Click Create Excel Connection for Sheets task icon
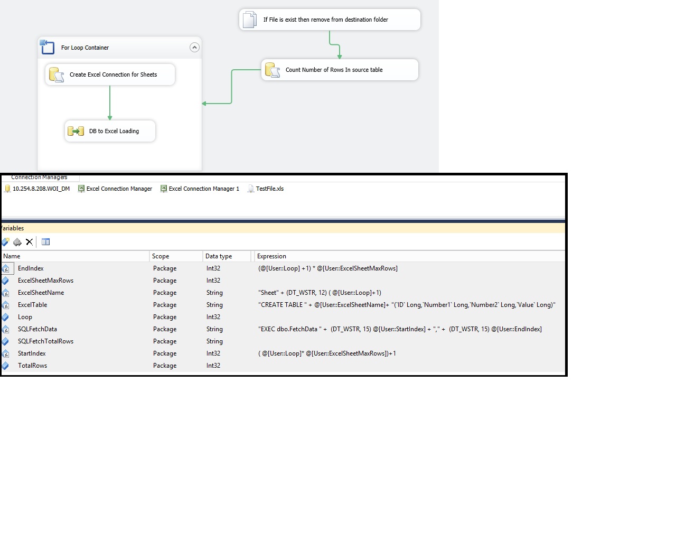Viewport: 676px width, 541px height. 57,74
